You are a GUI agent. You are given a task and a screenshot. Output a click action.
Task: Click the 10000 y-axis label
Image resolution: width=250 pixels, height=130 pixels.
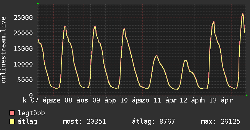coord(23,64)
